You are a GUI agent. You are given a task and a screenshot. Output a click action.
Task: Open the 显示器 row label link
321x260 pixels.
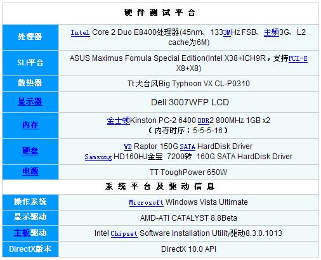[30, 101]
